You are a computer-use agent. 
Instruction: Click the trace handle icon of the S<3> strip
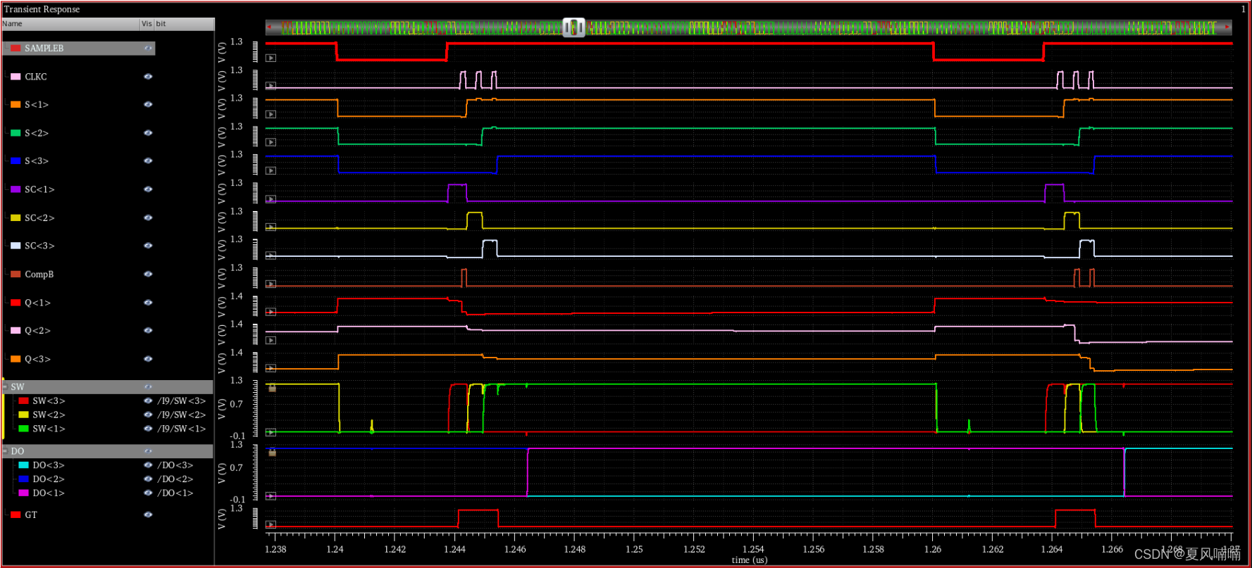tap(271, 170)
